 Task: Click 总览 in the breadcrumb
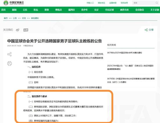[x=24, y=18]
